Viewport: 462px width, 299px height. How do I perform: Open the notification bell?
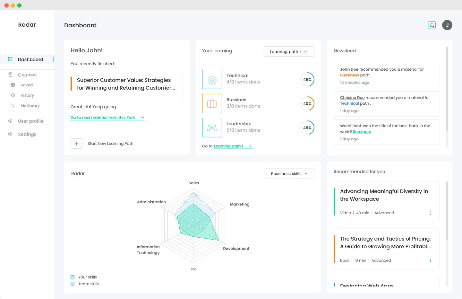(432, 25)
